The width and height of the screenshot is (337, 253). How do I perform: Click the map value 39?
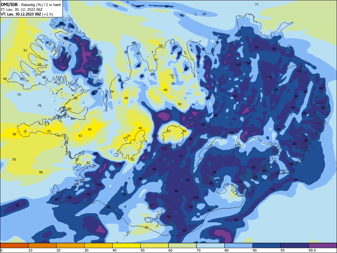pos(14,134)
